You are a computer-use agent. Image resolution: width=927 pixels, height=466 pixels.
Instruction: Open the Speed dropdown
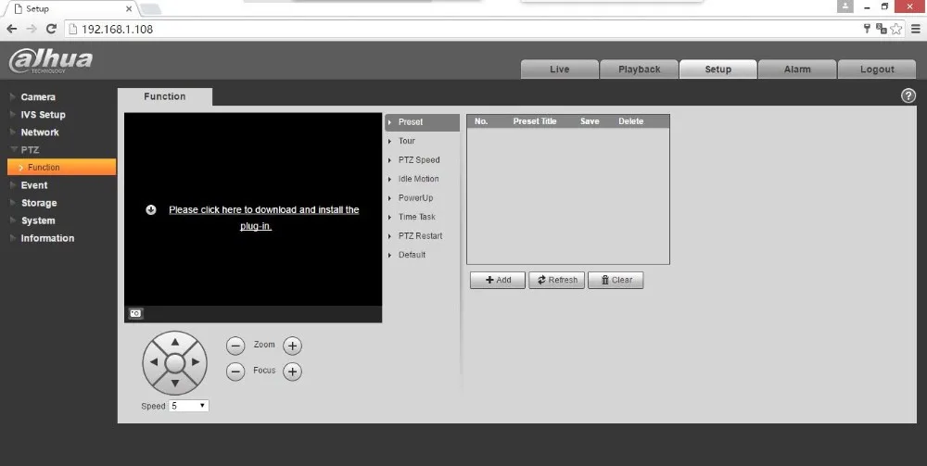(x=188, y=406)
